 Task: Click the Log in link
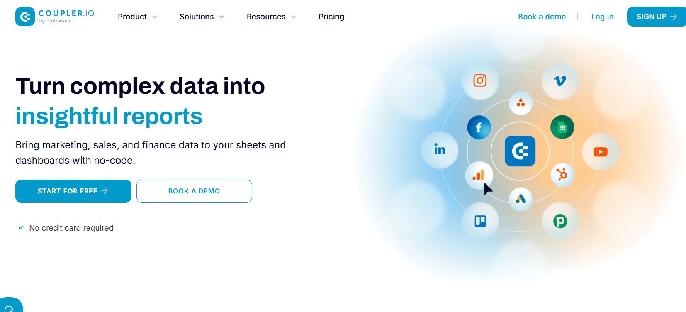pyautogui.click(x=602, y=17)
